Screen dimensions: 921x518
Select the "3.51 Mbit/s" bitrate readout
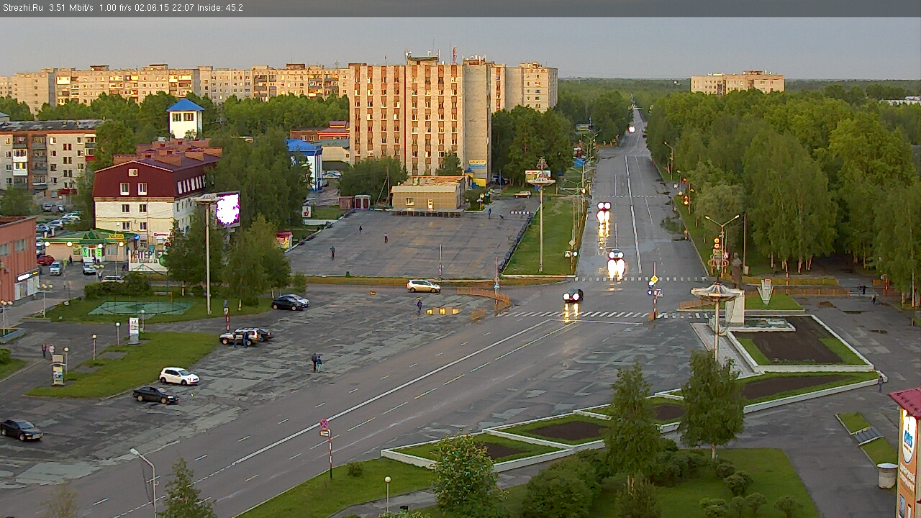71,8
